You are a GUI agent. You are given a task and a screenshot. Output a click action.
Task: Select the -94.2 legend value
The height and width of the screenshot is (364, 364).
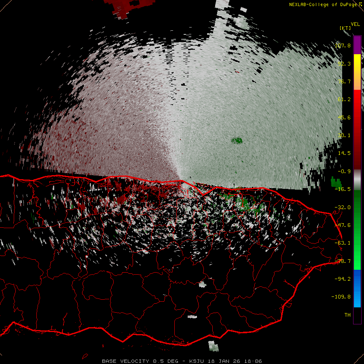click(343, 279)
